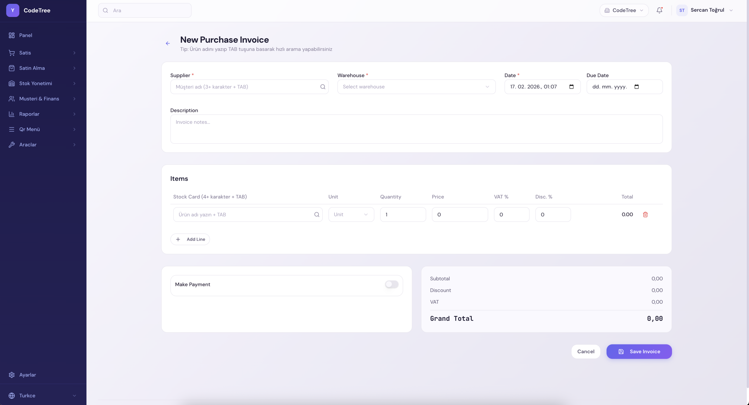
Task: Open the Unit dropdown in items row
Action: click(x=351, y=215)
